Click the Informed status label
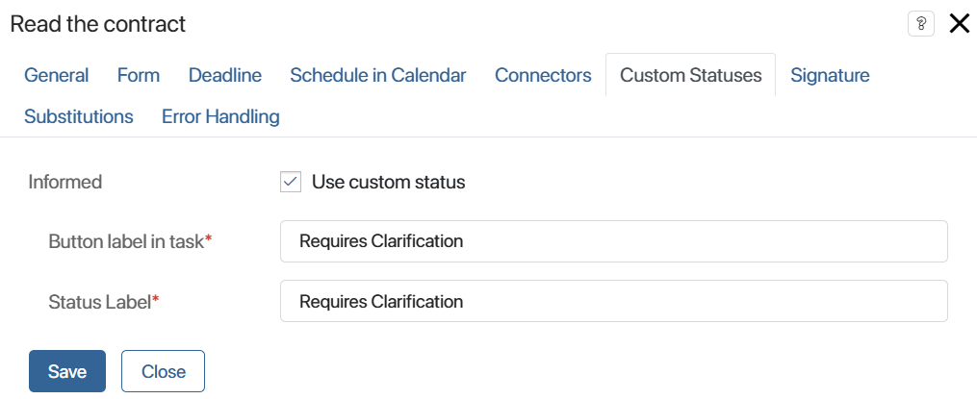Viewport: 977px width, 399px height. 65,183
